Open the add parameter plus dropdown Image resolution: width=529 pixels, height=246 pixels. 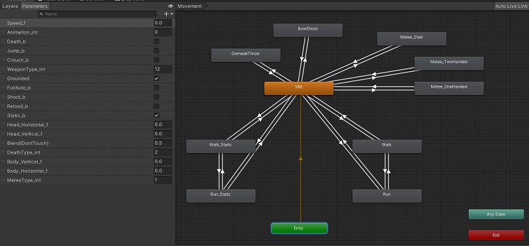pos(168,14)
